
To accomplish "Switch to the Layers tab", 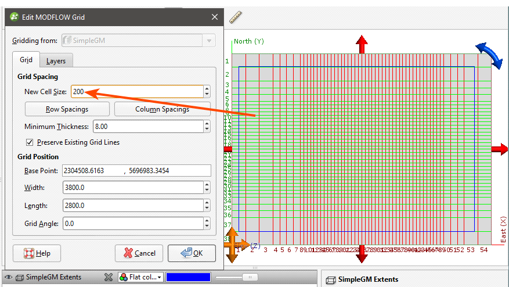I will click(x=56, y=60).
